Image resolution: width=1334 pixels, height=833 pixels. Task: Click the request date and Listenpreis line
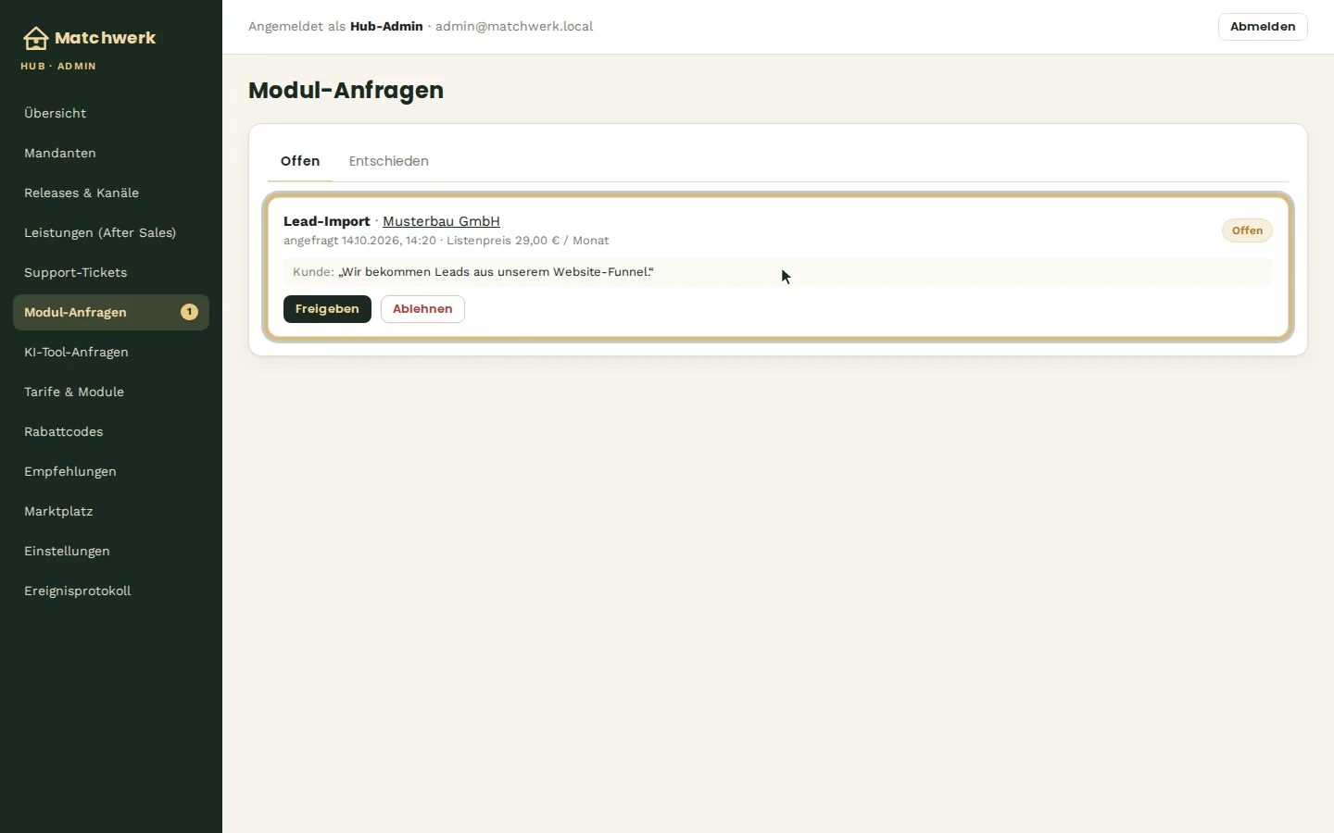[x=446, y=241]
